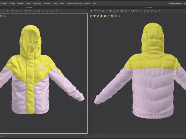Open the Help menu
This screenshot has height=139, width=186.
[95, 3]
